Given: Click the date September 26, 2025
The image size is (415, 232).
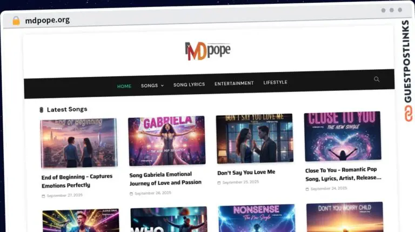Looking at the screenshot, I should [x=153, y=193].
